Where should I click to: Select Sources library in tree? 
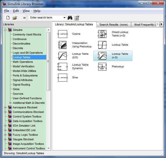(x=18, y=94)
